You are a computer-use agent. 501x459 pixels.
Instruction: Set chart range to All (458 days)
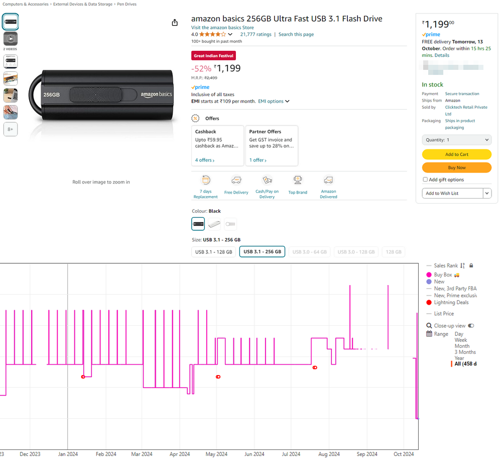(465, 364)
